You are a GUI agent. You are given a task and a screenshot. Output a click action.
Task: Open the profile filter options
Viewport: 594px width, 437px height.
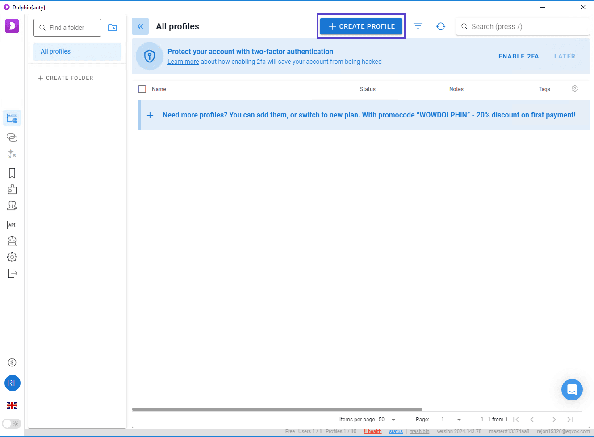point(418,26)
